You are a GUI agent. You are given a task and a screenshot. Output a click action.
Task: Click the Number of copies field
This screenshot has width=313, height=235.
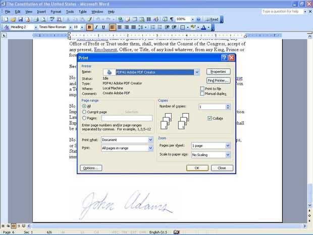212,107
